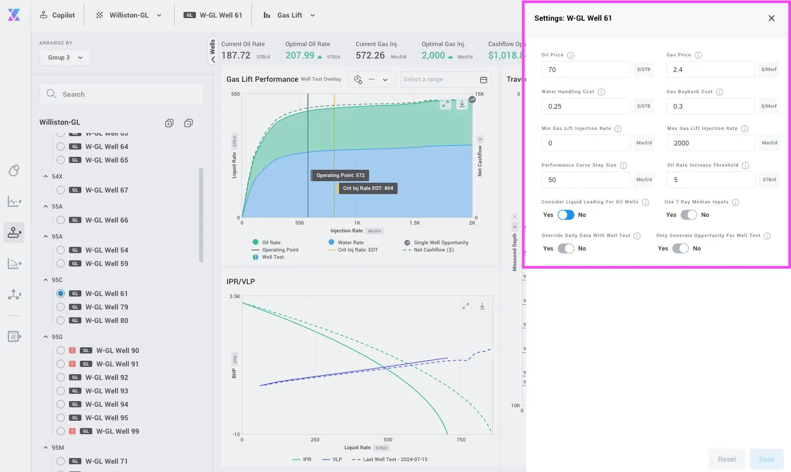Click the expand-all icon next to Williston-GL
The height and width of the screenshot is (472, 791).
[169, 123]
